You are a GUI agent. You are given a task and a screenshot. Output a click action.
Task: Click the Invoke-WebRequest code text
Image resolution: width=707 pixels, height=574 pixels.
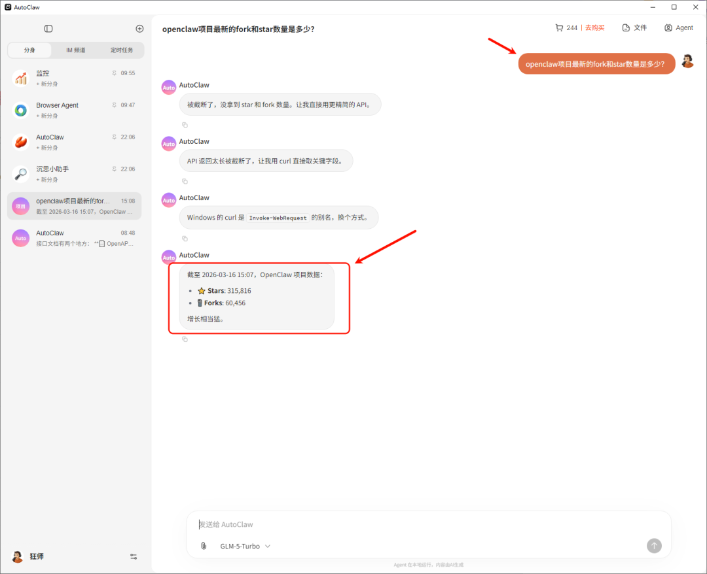[278, 218]
